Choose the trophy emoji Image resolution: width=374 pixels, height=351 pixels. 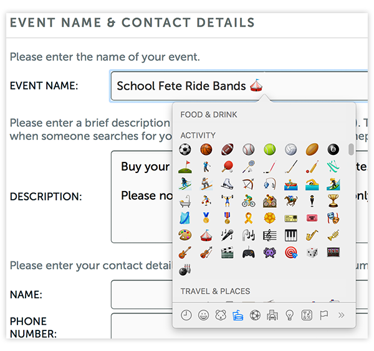[x=333, y=201]
